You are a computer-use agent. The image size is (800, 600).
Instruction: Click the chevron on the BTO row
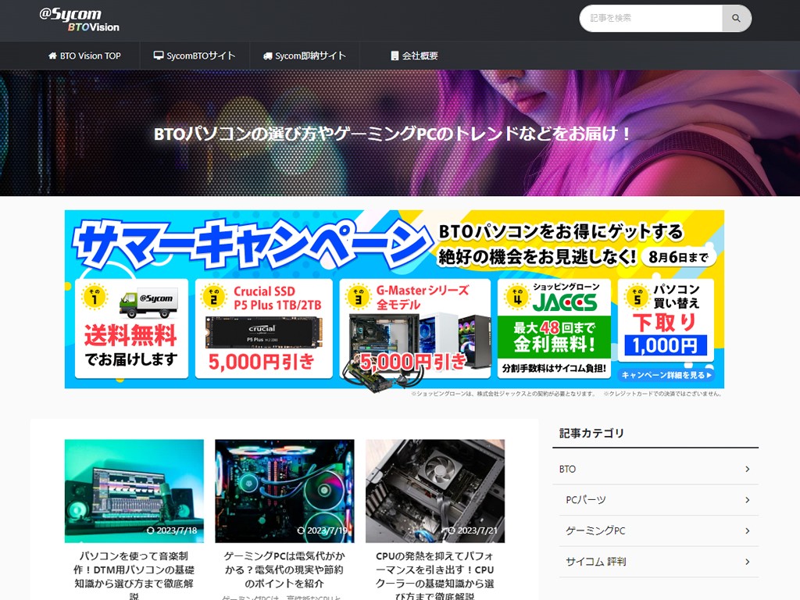point(748,469)
